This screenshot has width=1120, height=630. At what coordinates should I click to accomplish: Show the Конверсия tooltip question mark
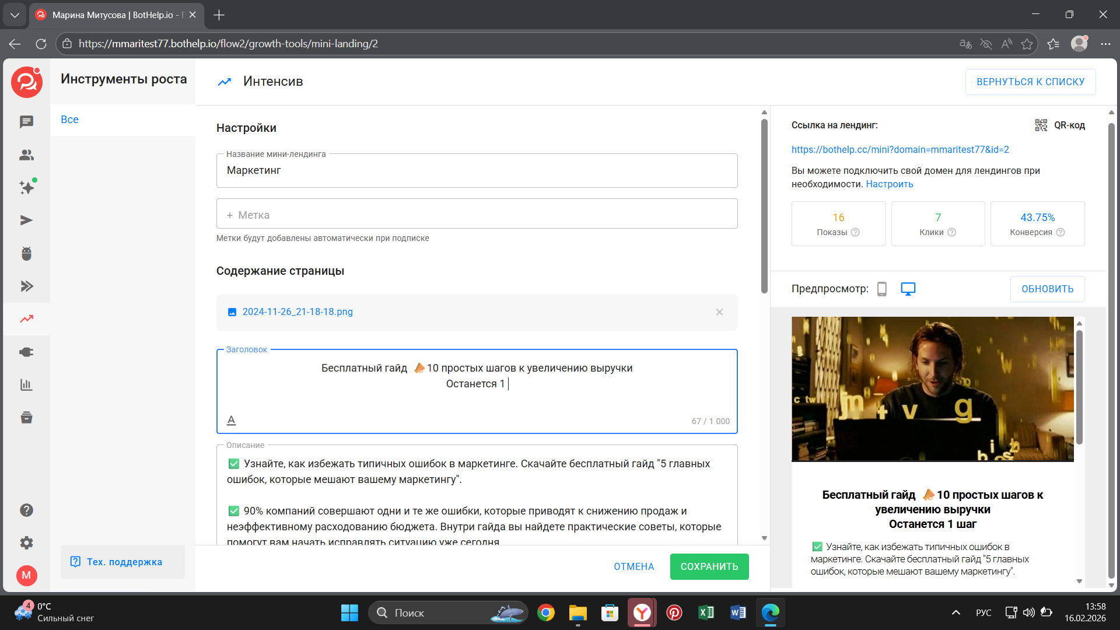pyautogui.click(x=1061, y=232)
